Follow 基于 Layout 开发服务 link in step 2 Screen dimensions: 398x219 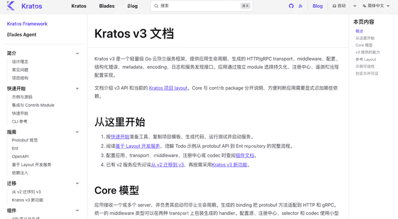pos(138,146)
